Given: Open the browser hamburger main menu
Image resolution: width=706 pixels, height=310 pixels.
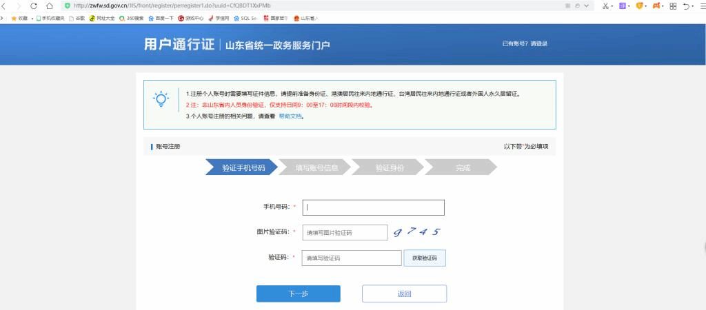Looking at the screenshot, I should (x=701, y=6).
